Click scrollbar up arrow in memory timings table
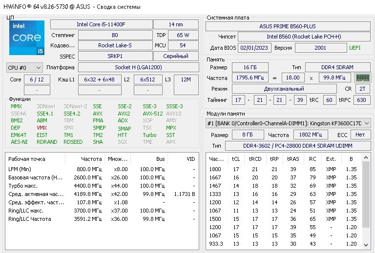 (366, 157)
